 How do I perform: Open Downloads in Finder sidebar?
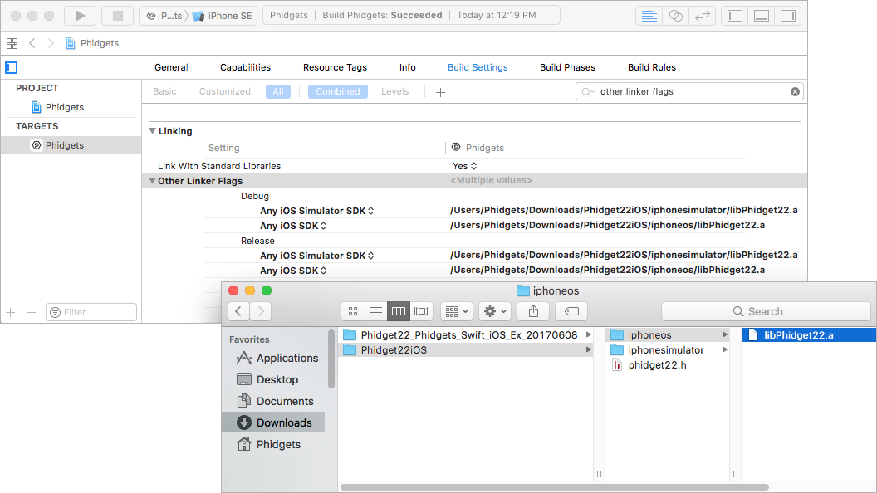click(x=273, y=422)
